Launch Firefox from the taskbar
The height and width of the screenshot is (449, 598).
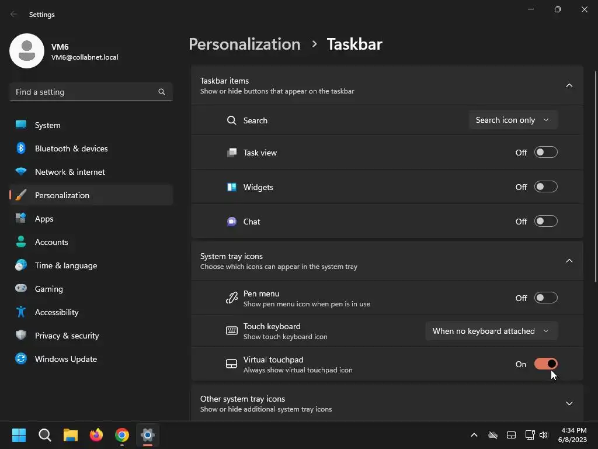click(x=96, y=435)
